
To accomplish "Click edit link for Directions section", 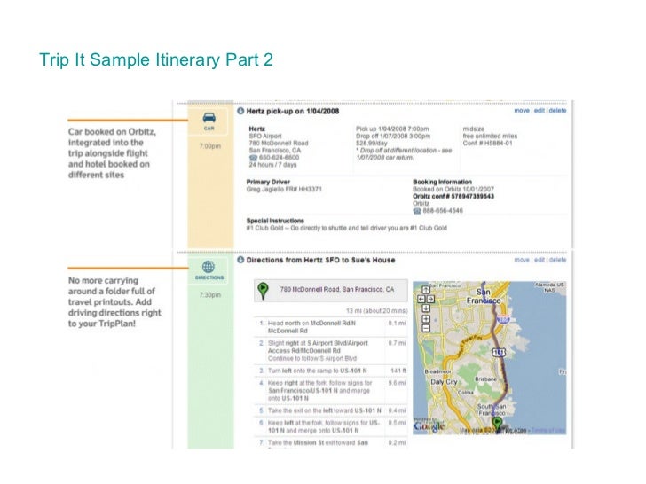I will (540, 260).
